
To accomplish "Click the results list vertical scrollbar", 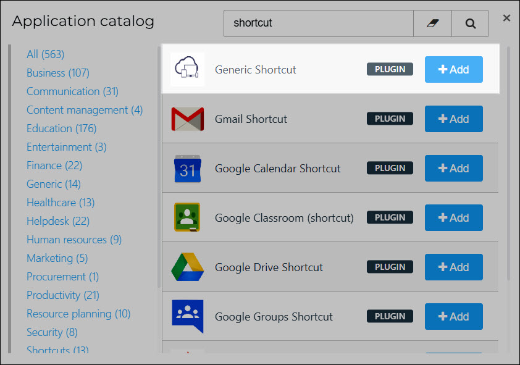I will point(508,164).
